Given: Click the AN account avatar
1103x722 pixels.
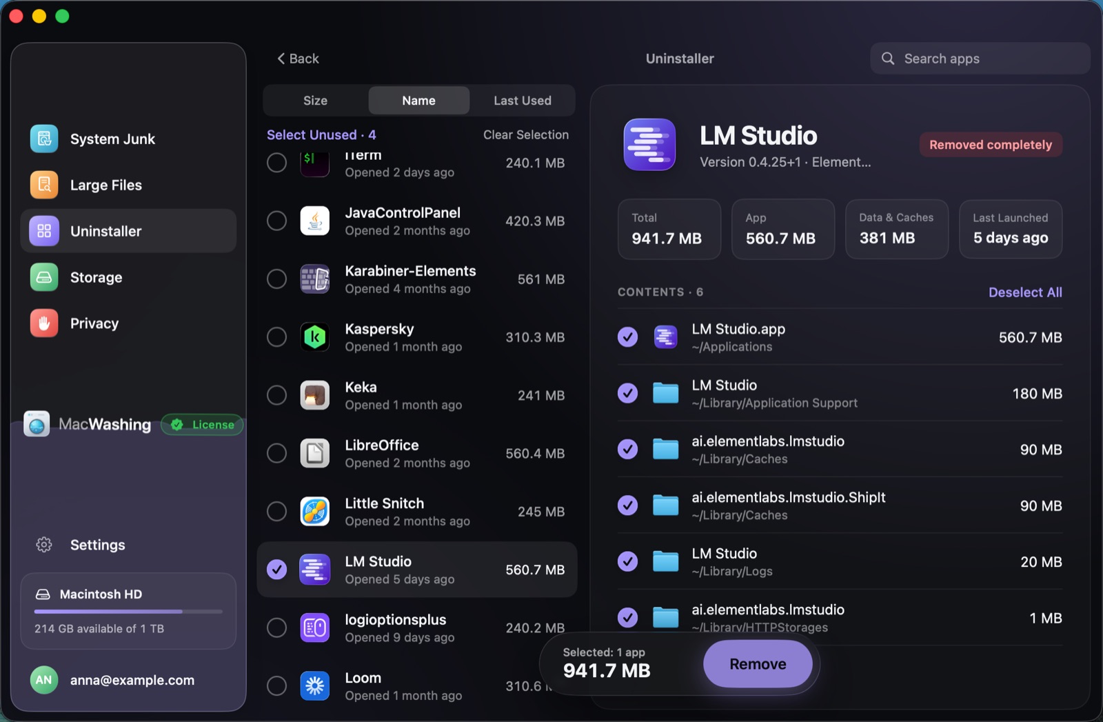Looking at the screenshot, I should pyautogui.click(x=44, y=680).
